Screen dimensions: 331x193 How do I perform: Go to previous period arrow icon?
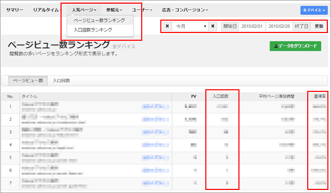click(x=168, y=26)
